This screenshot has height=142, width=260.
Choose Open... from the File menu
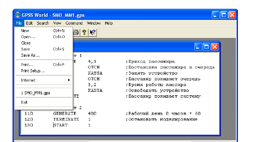(x=44, y=37)
